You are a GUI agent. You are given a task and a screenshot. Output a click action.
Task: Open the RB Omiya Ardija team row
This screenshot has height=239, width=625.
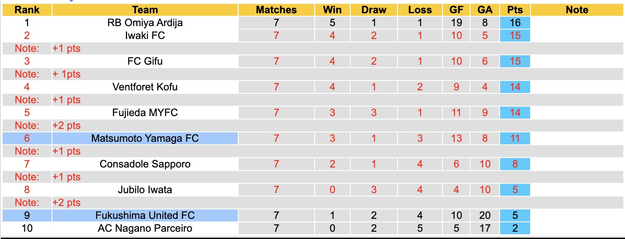pyautogui.click(x=145, y=23)
